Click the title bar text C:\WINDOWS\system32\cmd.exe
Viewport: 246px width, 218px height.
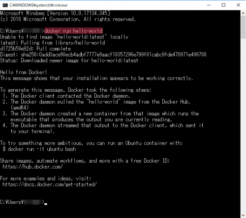[38, 5]
